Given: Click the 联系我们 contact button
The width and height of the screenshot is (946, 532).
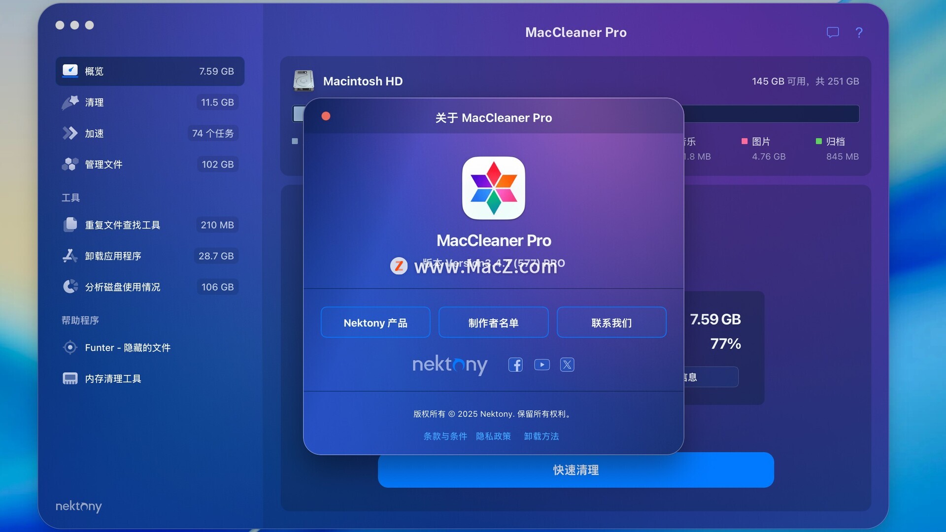Looking at the screenshot, I should coord(611,323).
